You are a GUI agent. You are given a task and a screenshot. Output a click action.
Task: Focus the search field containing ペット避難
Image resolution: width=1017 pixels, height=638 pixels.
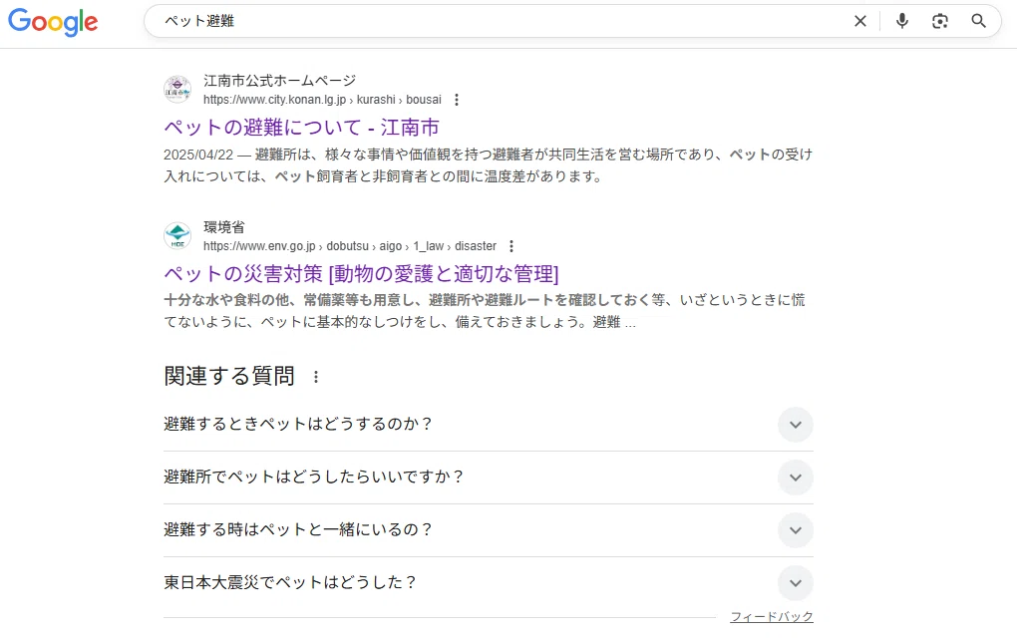pos(500,21)
